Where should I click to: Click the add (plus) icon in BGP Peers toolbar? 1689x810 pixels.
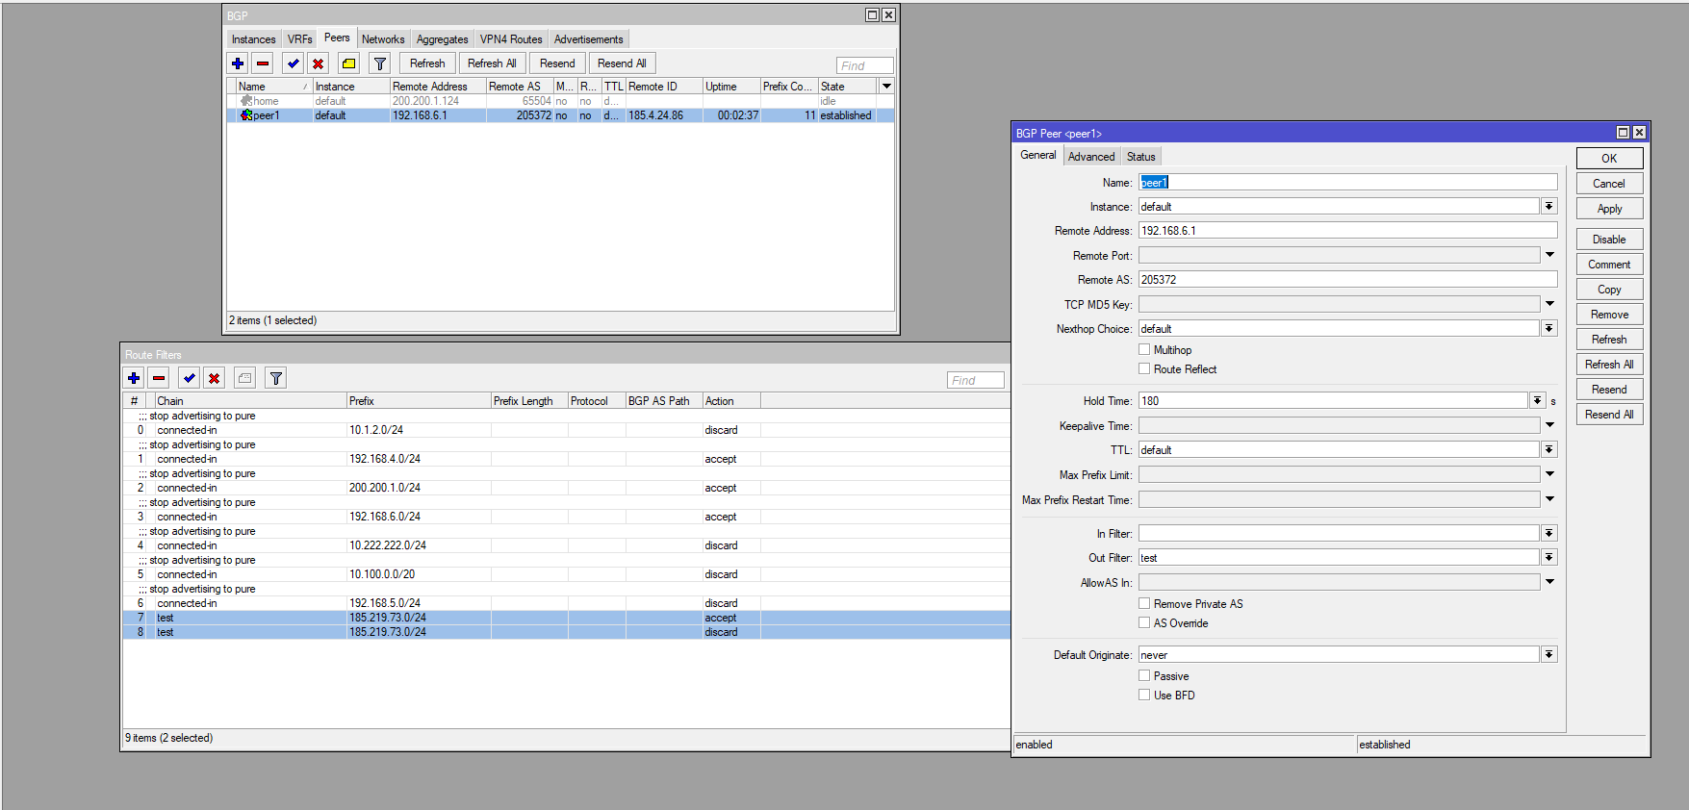(x=238, y=63)
